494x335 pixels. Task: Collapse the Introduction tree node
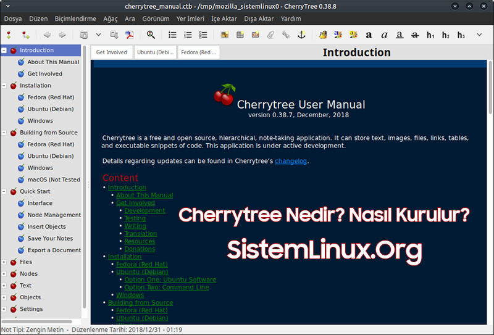pos(4,51)
